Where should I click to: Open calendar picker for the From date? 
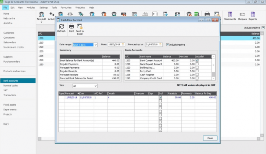click(x=123, y=45)
